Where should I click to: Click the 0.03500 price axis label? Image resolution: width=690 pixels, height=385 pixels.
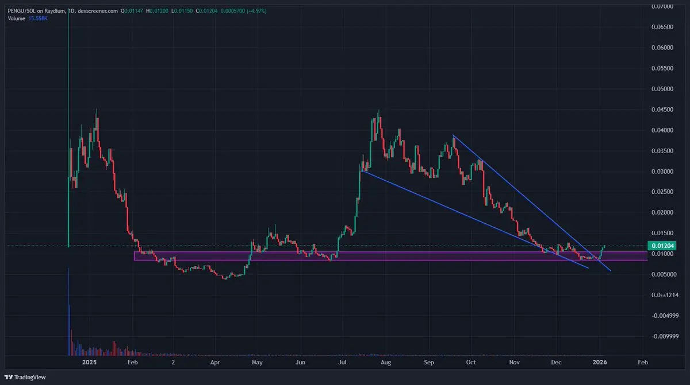point(662,151)
